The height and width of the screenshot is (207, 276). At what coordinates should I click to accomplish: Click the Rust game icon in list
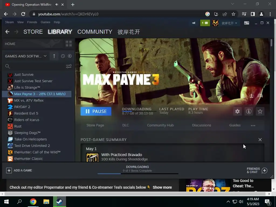click(x=10, y=126)
